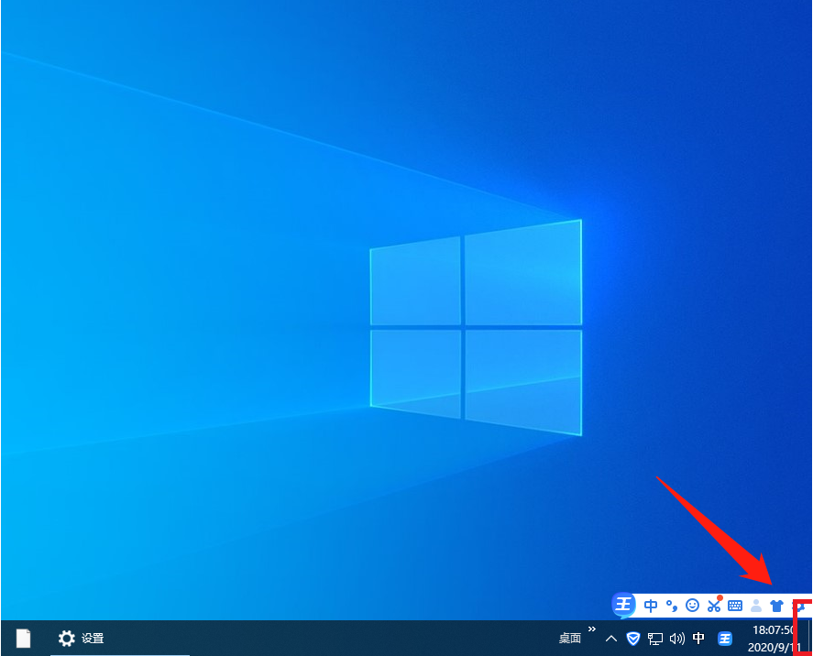The image size is (813, 656).
Task: Open the skin shirt icon
Action: coord(777,606)
